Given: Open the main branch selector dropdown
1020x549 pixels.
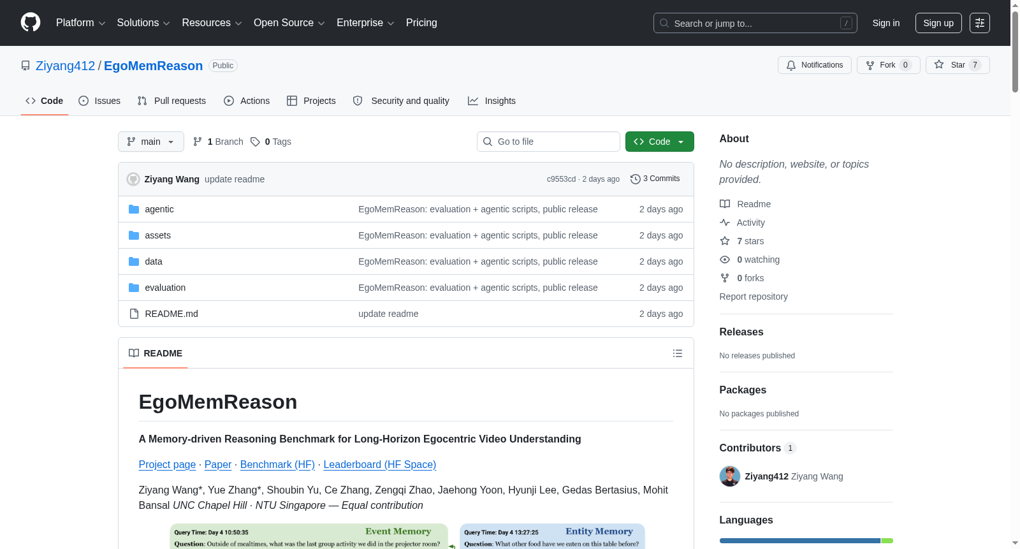Looking at the screenshot, I should click(151, 142).
